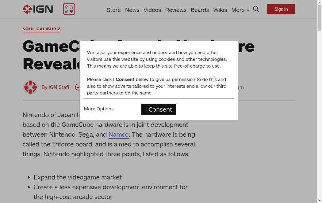Open the Namco link in the article
The image size is (322, 203).
[x=118, y=135]
